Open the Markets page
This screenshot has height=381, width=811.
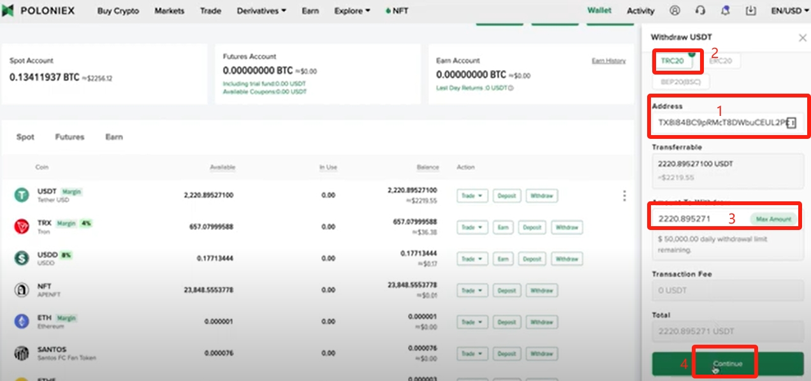pos(170,11)
